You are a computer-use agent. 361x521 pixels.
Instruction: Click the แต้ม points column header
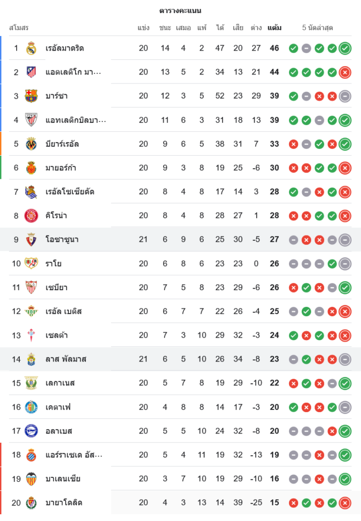[275, 28]
